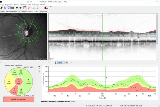This screenshot has width=160, height=107.
Task: Click the ΔBMOC 33 µm value text
Action: pos(29,96)
